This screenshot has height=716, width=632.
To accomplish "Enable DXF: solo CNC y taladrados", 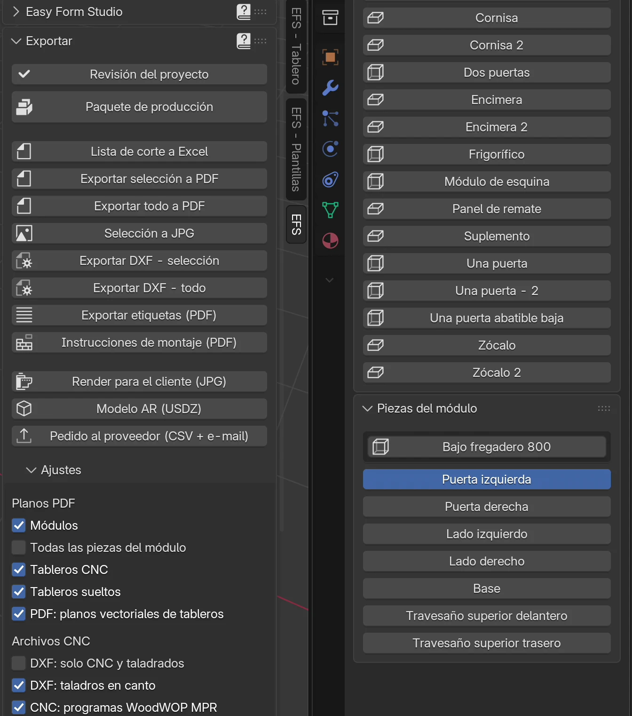I will [x=19, y=663].
